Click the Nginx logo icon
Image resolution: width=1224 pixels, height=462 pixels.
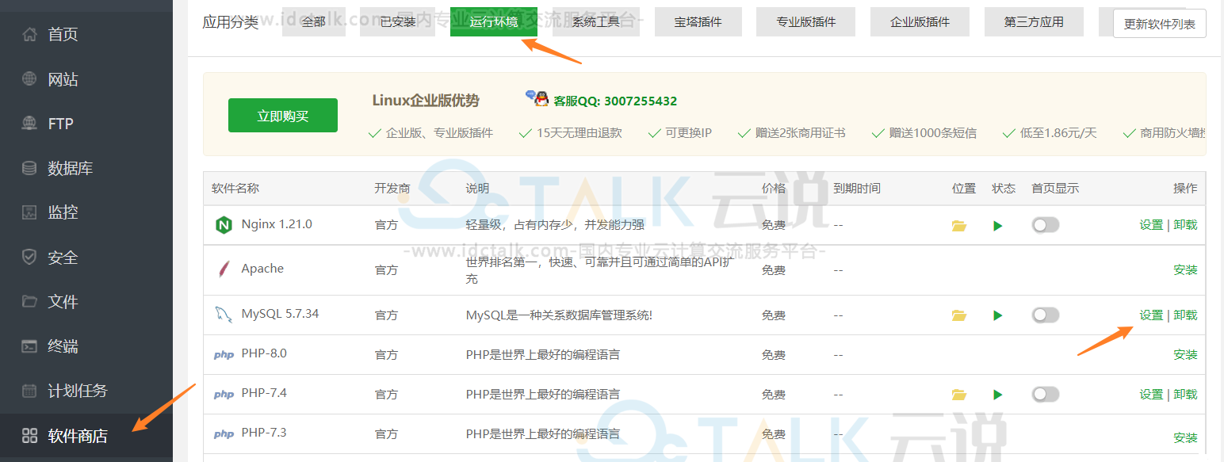pyautogui.click(x=224, y=225)
